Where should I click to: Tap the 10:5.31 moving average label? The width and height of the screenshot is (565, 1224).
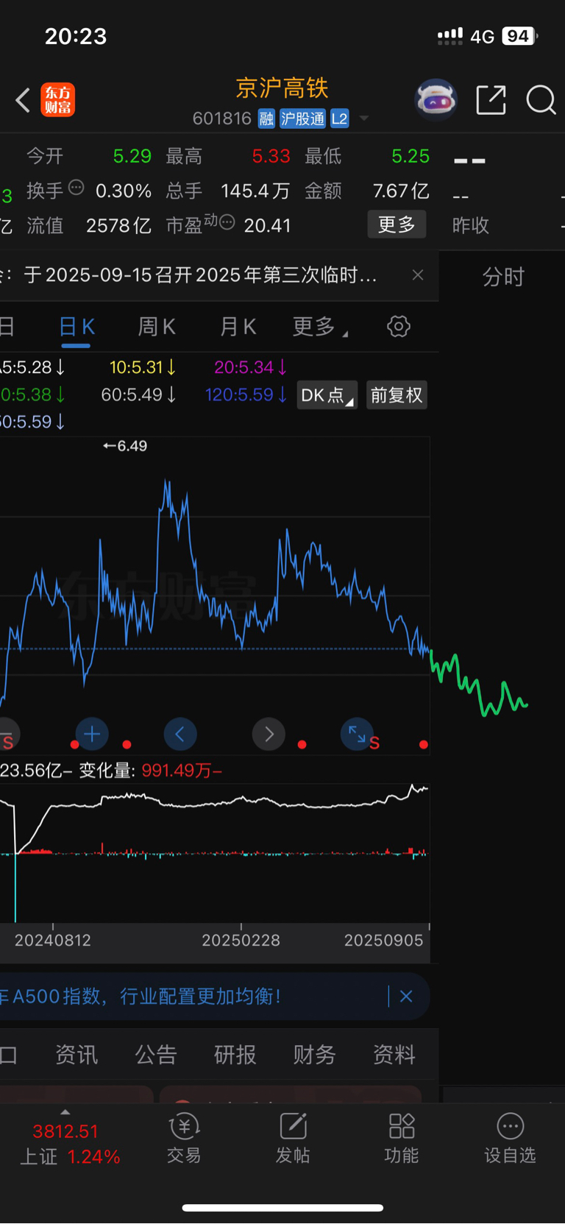tap(143, 367)
